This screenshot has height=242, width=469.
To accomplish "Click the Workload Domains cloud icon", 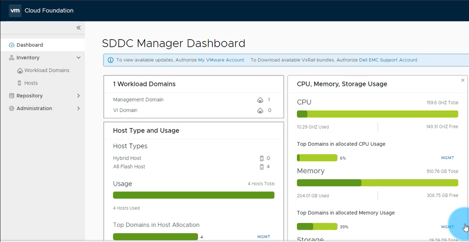I will click(20, 71).
